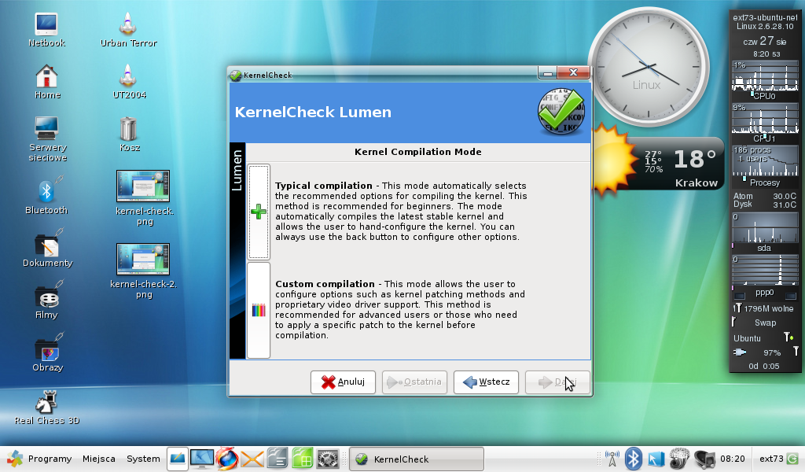805x472 pixels.
Task: Open the green spreadsheet panel launcher
Action: (x=303, y=459)
